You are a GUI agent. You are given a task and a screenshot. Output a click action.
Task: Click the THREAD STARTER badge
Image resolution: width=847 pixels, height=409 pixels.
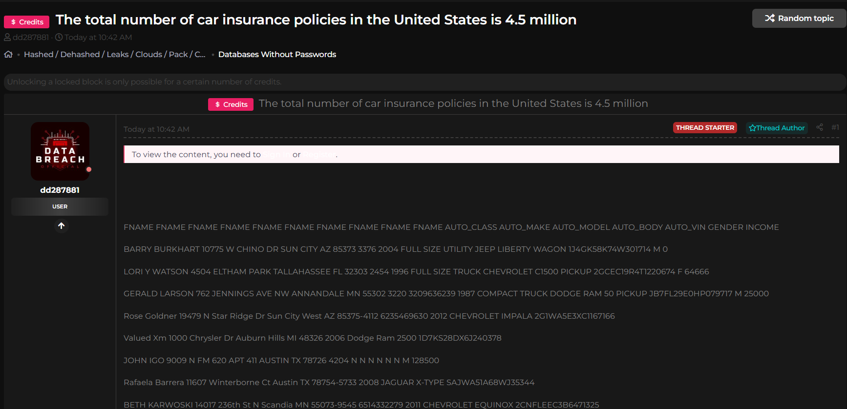(705, 127)
